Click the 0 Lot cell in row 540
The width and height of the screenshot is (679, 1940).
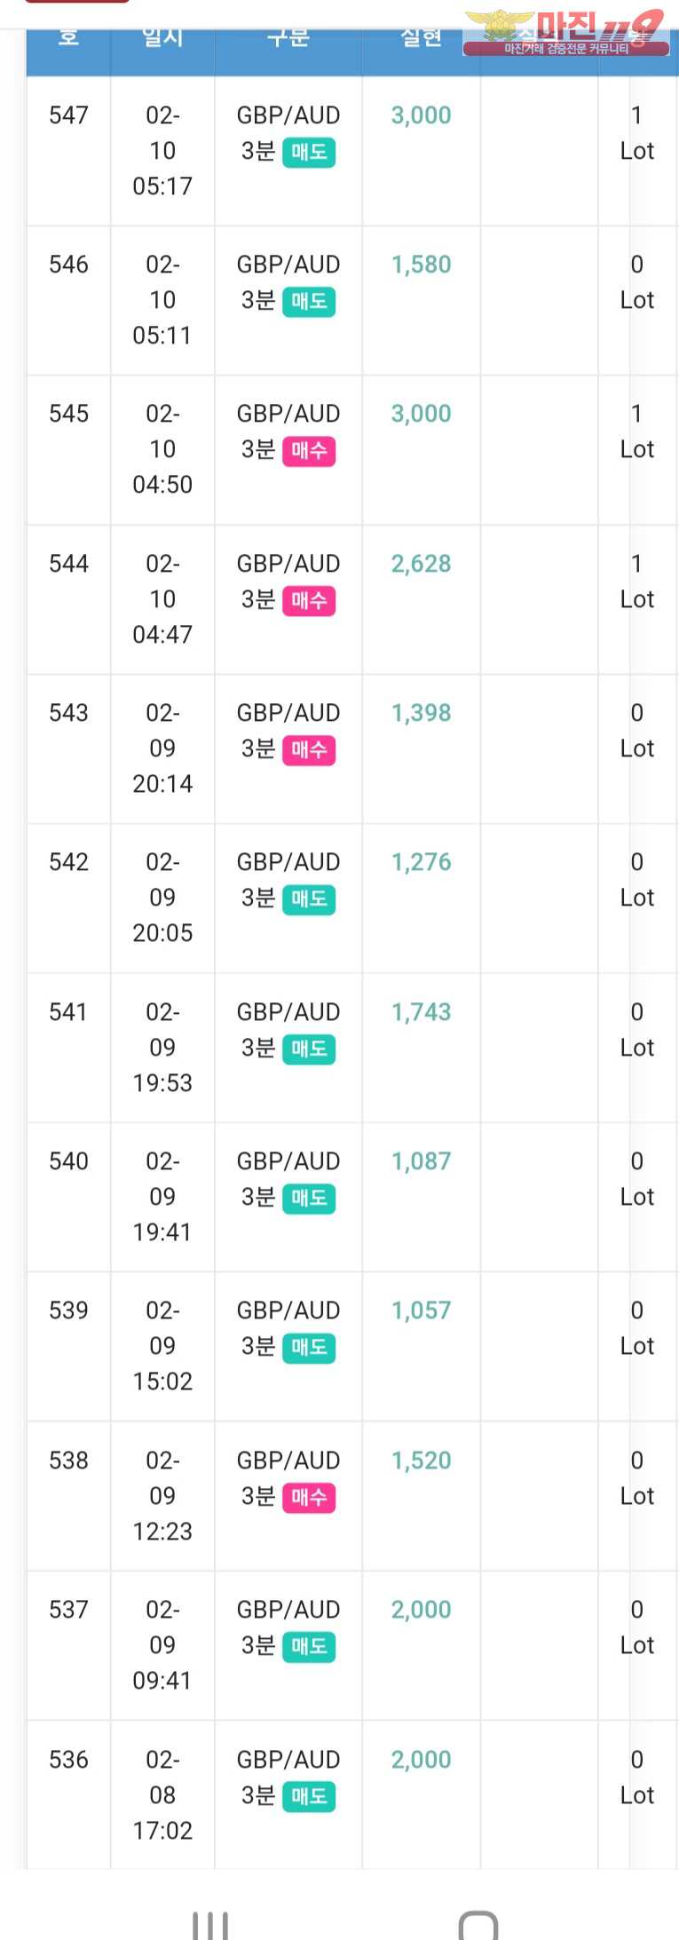[x=636, y=1179]
